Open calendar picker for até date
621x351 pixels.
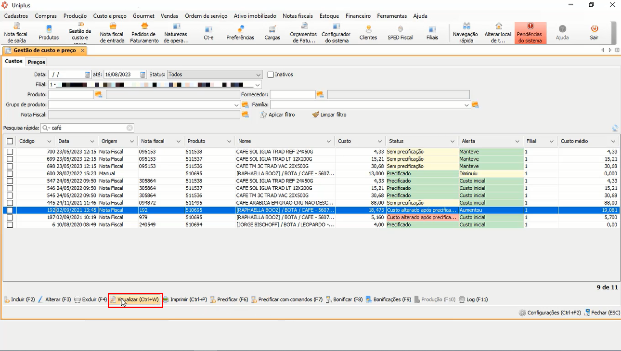[x=142, y=75]
